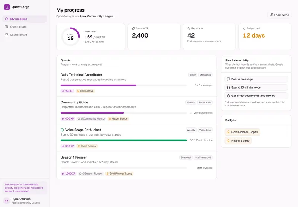Click the Daily tag on Daily Technical Contributor

point(193,75)
